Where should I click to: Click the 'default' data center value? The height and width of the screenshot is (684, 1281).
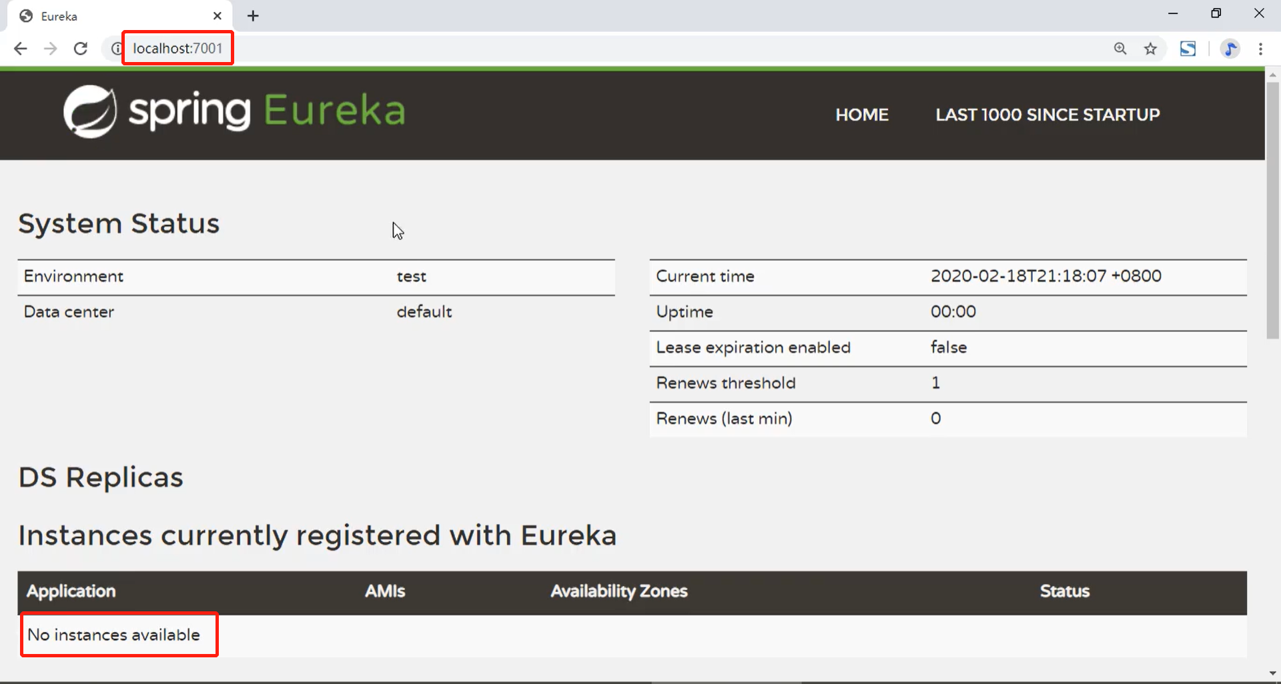coord(424,311)
